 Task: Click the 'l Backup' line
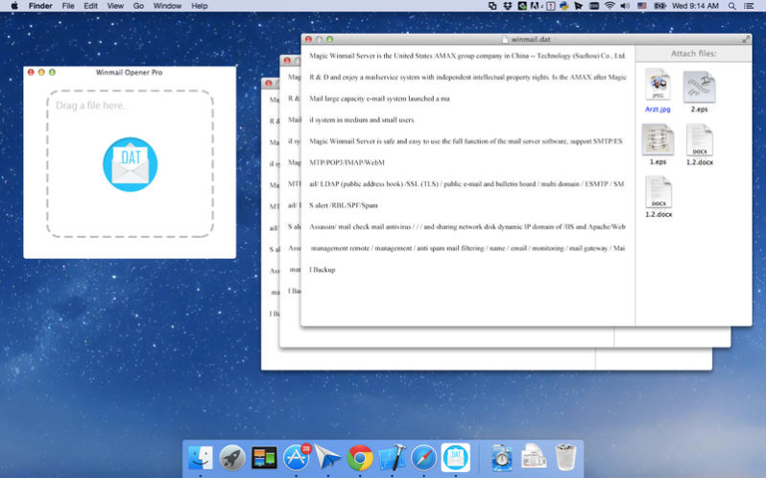click(322, 270)
